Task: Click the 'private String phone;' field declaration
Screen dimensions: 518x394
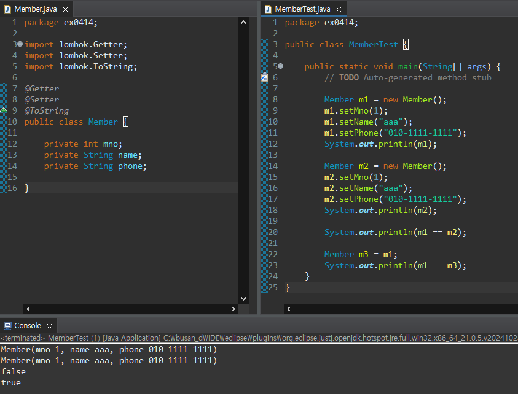Action: click(95, 166)
